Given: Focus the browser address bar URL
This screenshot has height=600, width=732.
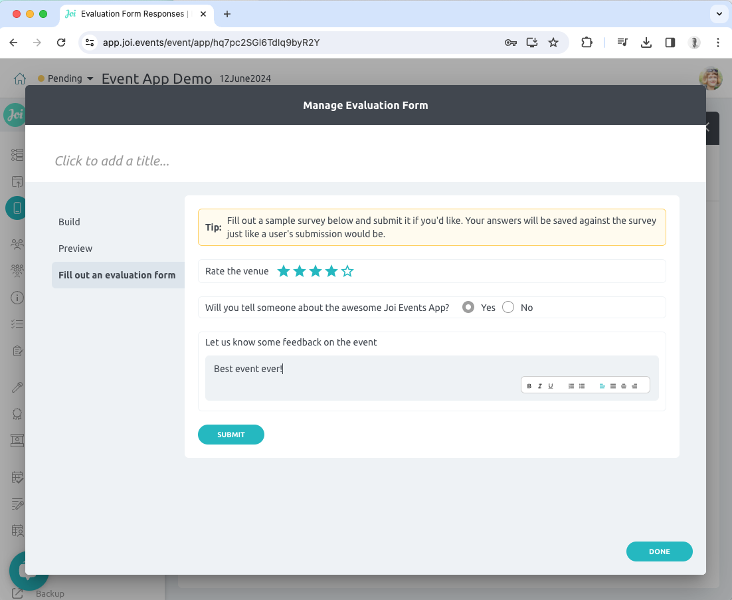Looking at the screenshot, I should 211,43.
